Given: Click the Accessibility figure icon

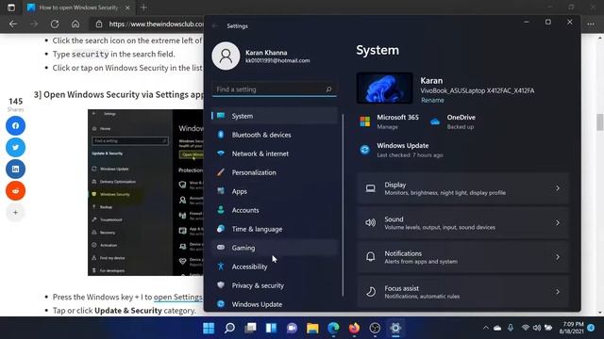Looking at the screenshot, I should tap(221, 266).
